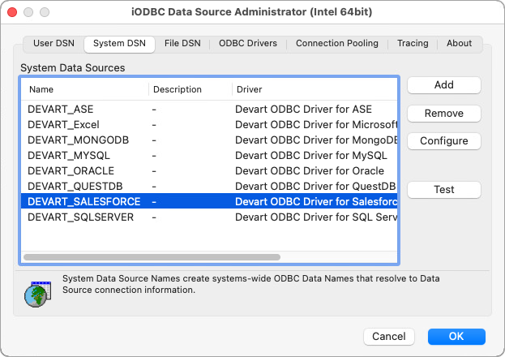Click the Devart ODBC Driver for SQL Server cell
Screen dimensions: 505x357
tap(316, 217)
